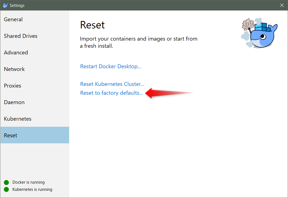
Task: Open the Proxies settings tab
Action: 12,86
